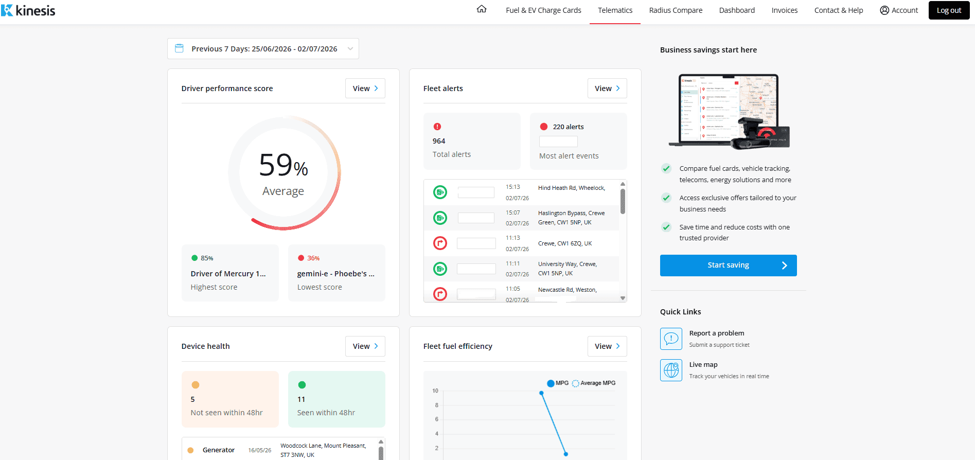
Task: Click the Start saving button
Action: coord(728,266)
